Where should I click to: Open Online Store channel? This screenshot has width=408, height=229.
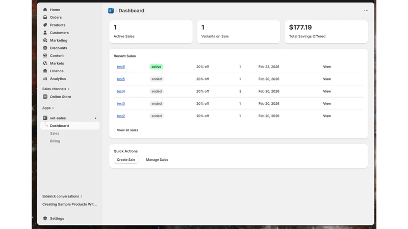(60, 97)
